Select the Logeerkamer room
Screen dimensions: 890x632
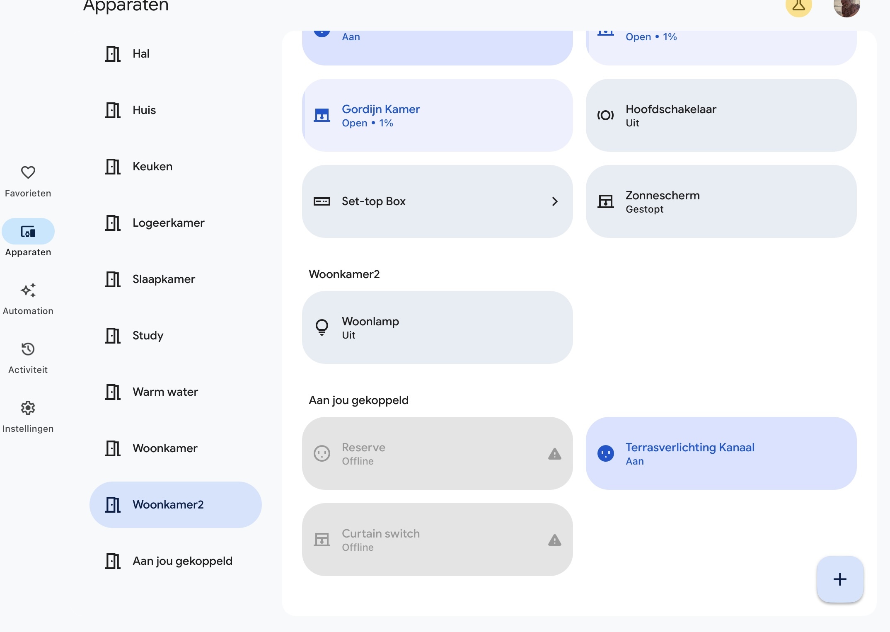tap(176, 223)
